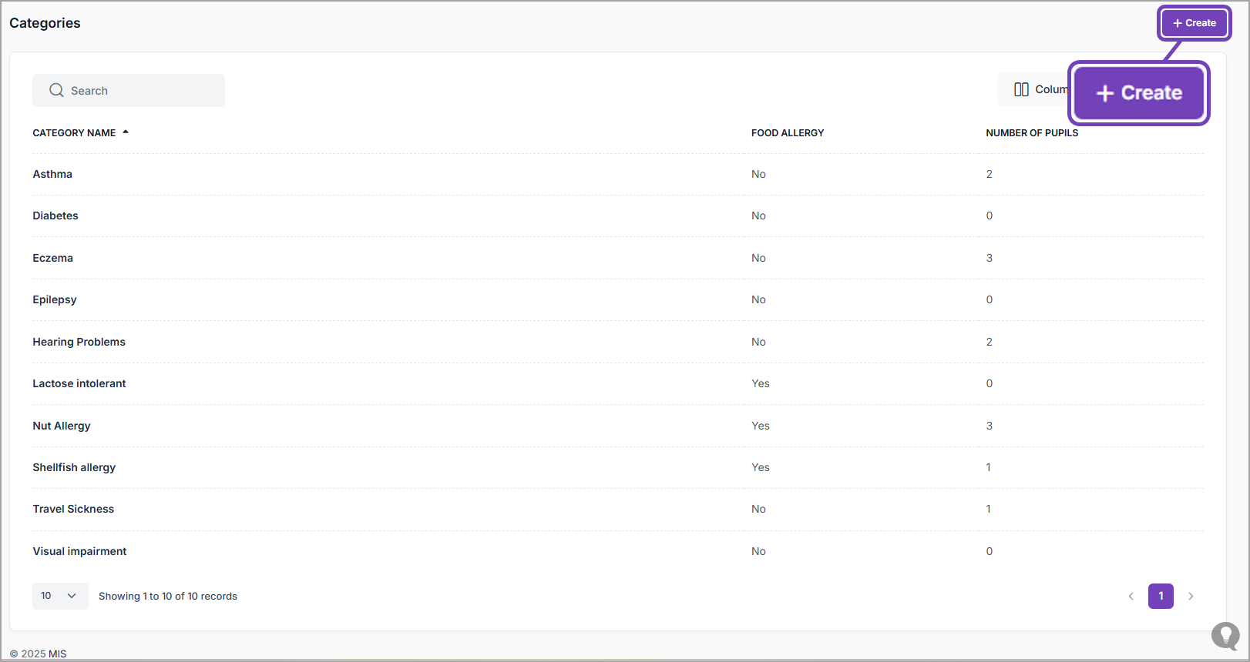
Task: Sort by the Number of Pupils header
Action: (1031, 133)
